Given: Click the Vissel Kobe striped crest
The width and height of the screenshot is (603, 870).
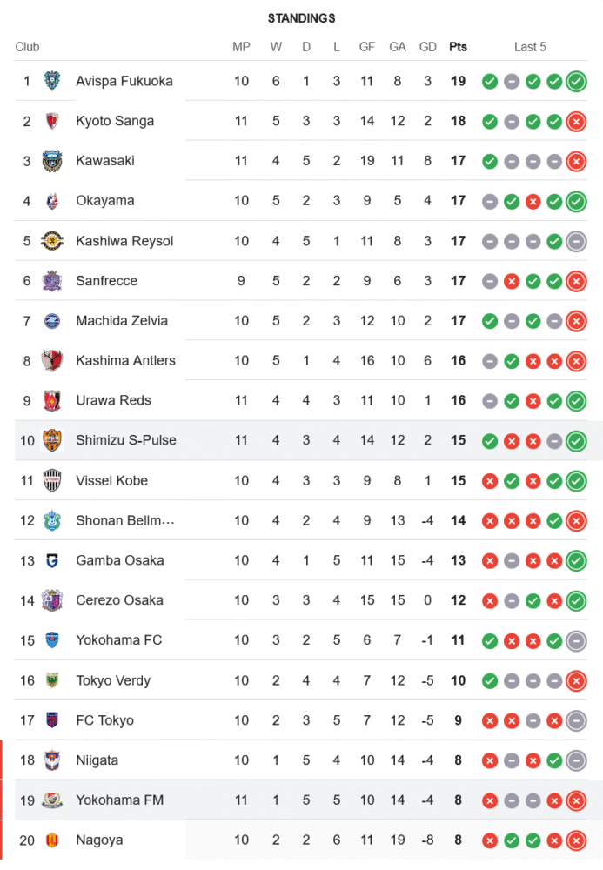Looking at the screenshot, I should tap(52, 481).
